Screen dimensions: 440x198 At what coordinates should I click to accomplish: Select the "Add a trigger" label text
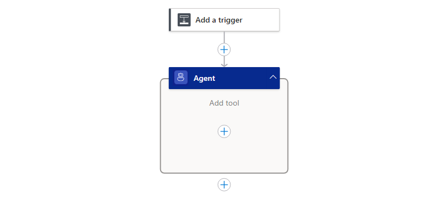tap(219, 20)
